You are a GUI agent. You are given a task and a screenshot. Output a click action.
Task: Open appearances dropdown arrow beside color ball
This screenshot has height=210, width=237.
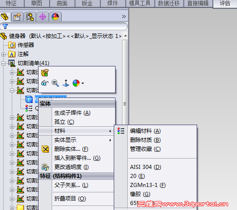tap(82, 83)
